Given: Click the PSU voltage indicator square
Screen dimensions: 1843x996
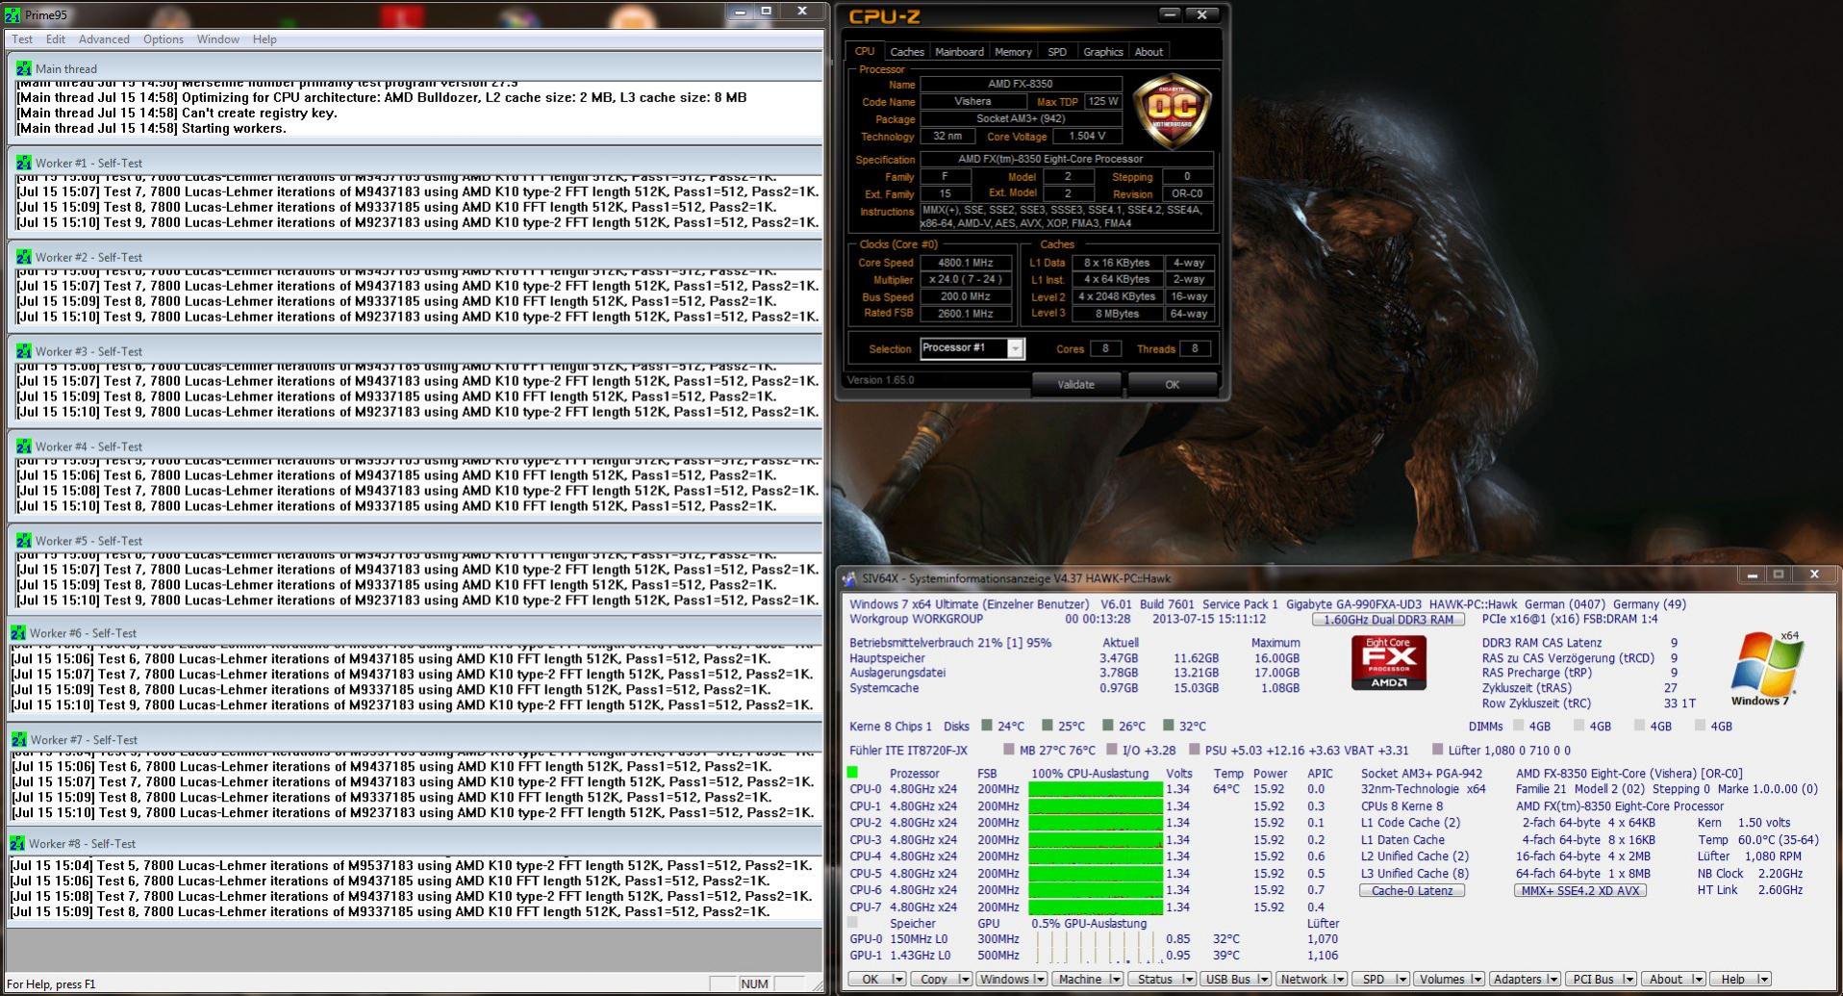Looking at the screenshot, I should point(1194,749).
